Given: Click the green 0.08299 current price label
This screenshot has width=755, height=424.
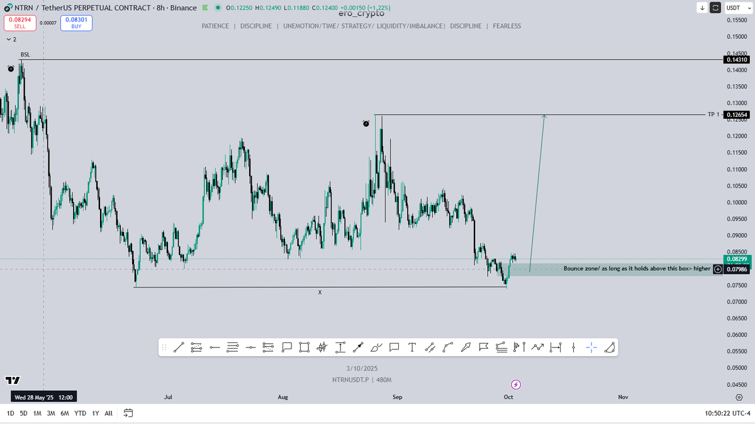Looking at the screenshot, I should [x=737, y=259].
